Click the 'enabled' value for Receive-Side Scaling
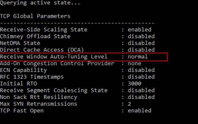 pos(140,29)
